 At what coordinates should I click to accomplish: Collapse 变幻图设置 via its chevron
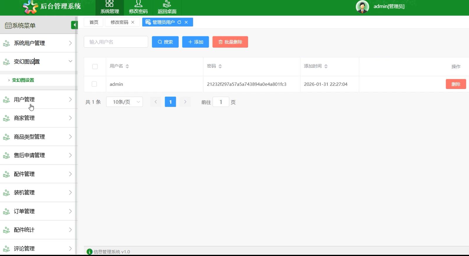tap(70, 61)
